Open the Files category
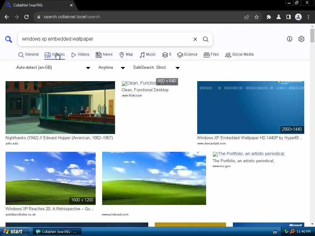Image resolution: width=315 pixels, height=236 pixels. click(x=211, y=55)
